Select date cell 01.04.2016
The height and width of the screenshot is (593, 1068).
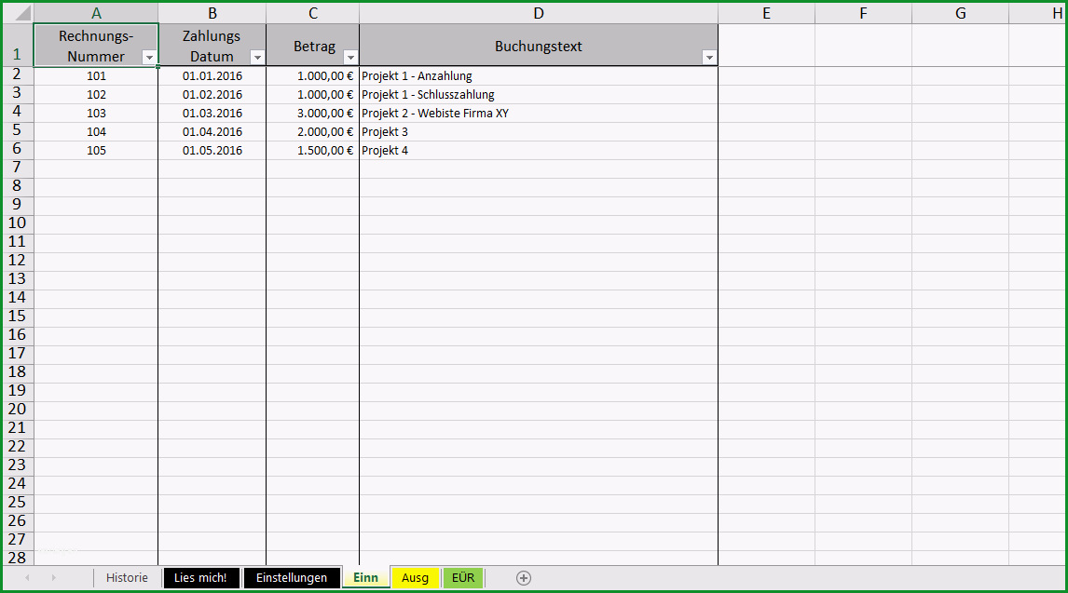click(x=212, y=132)
